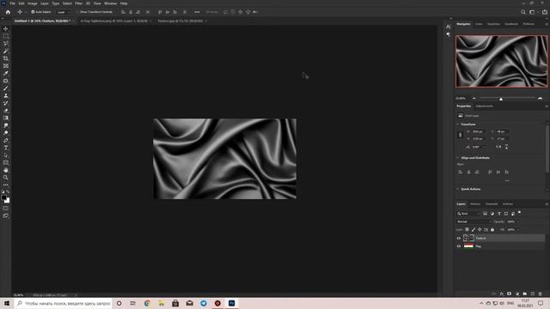Switch to the Adjustments tab
Viewport: 550px width, 309px height.
click(x=484, y=106)
